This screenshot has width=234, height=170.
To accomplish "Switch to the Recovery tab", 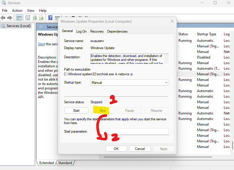I will tap(97, 31).
